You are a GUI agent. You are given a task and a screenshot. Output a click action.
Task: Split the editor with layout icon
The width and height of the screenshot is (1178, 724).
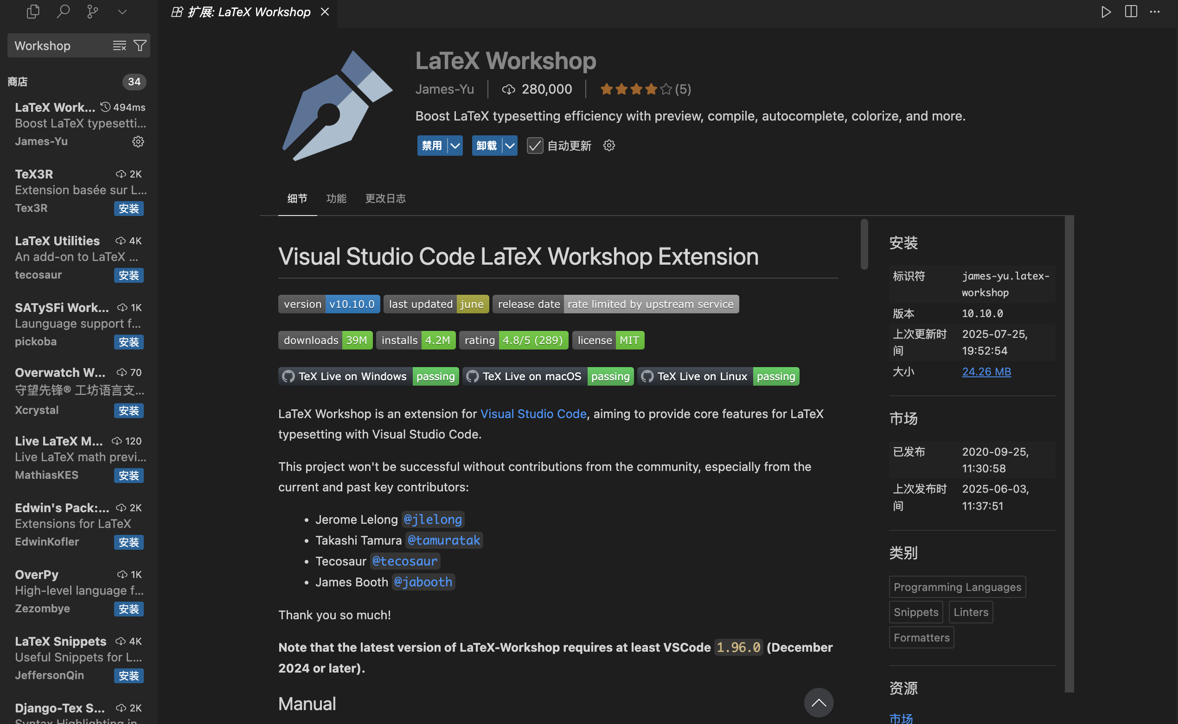(x=1131, y=12)
